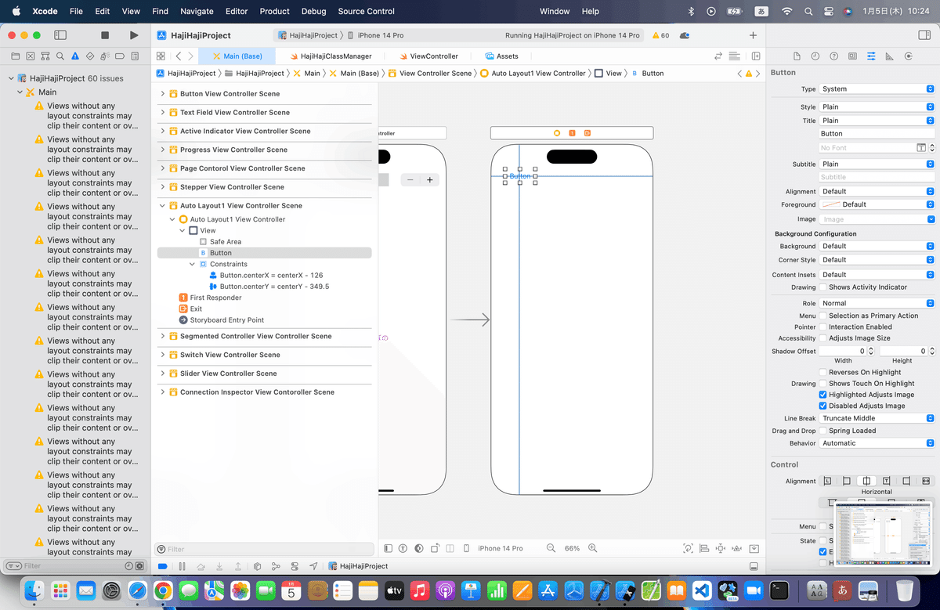Viewport: 940px width, 610px height.
Task: Open the Project navigator folder icon
Action: pyautogui.click(x=15, y=56)
